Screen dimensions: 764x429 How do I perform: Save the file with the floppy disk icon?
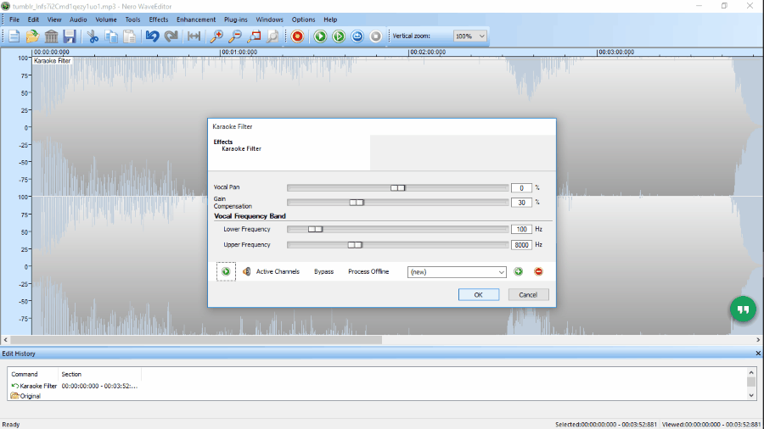[70, 36]
